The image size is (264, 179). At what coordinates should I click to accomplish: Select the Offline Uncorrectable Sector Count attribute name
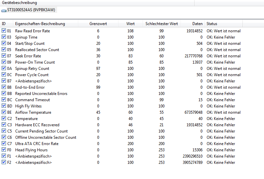click(46, 137)
